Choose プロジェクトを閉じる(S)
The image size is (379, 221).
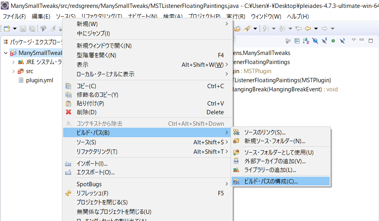[x=147, y=202]
